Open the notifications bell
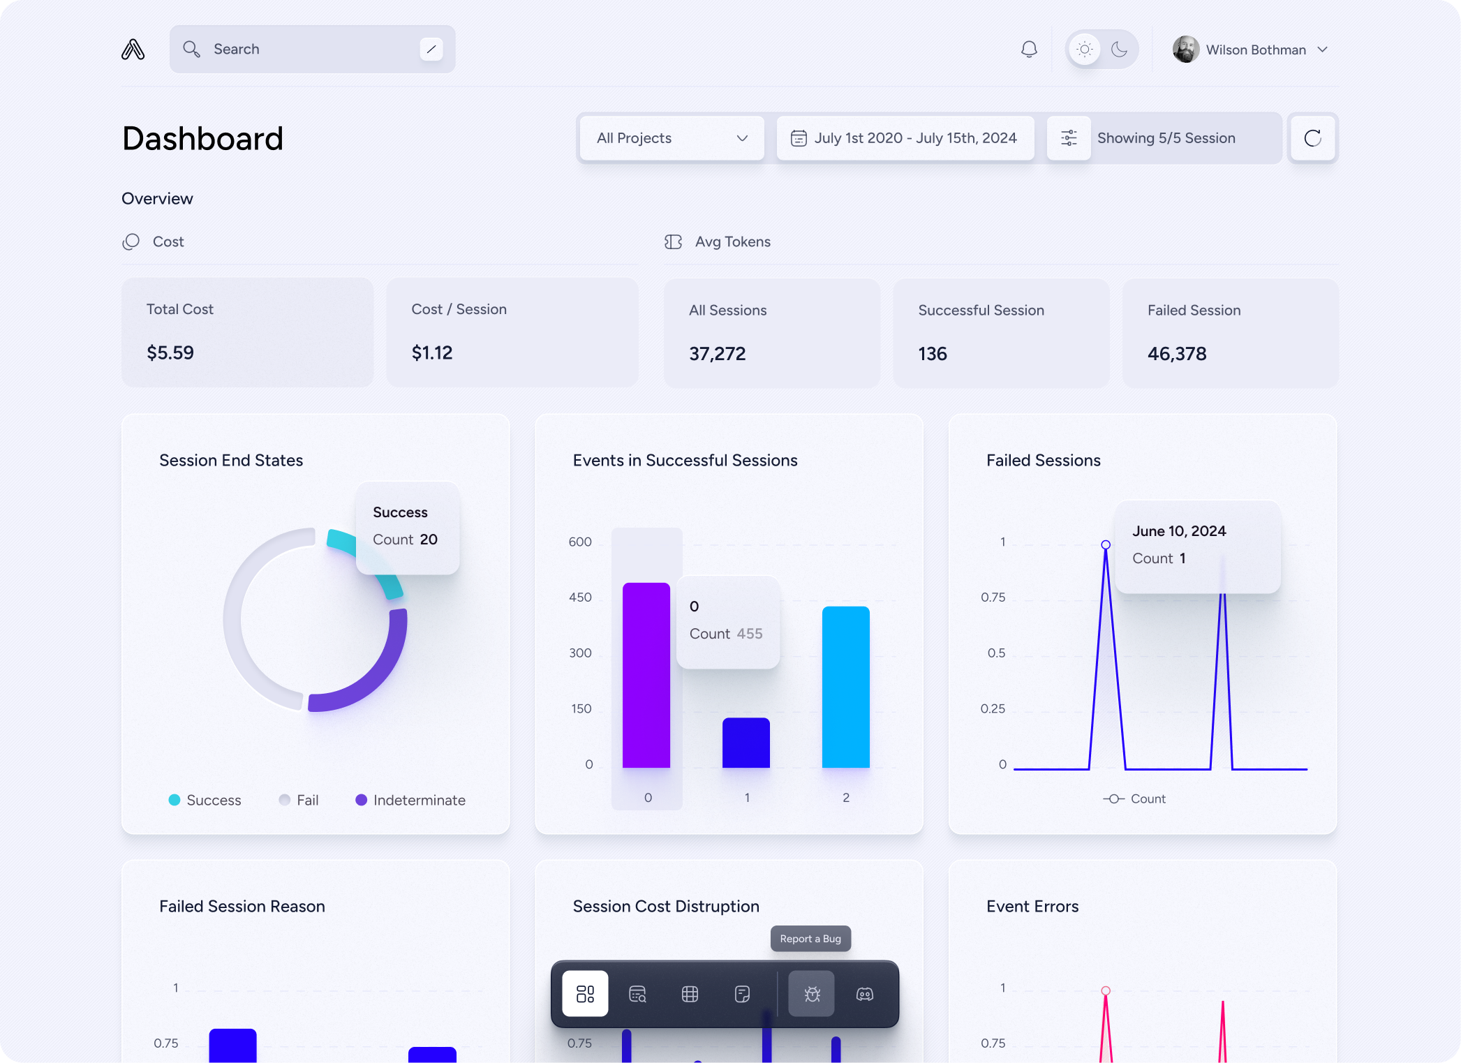 [x=1029, y=49]
